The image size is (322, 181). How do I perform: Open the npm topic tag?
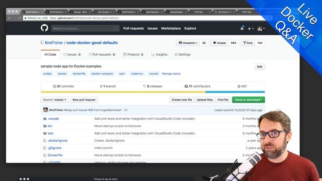click(122, 74)
